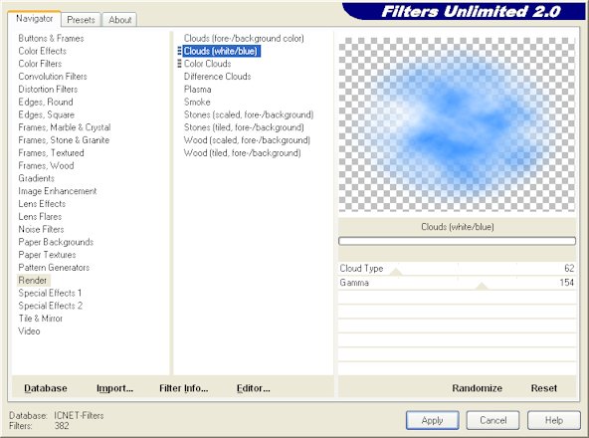
Task: Select the Lens Flares category
Action: (x=40, y=217)
